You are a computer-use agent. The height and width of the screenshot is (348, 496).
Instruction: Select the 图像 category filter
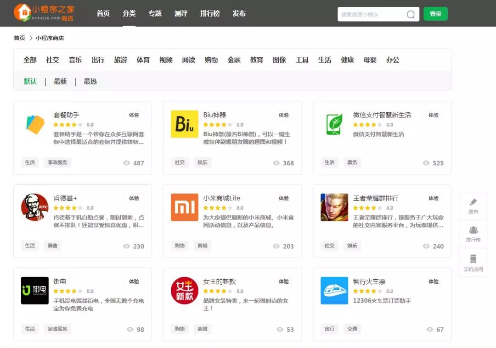(x=279, y=60)
